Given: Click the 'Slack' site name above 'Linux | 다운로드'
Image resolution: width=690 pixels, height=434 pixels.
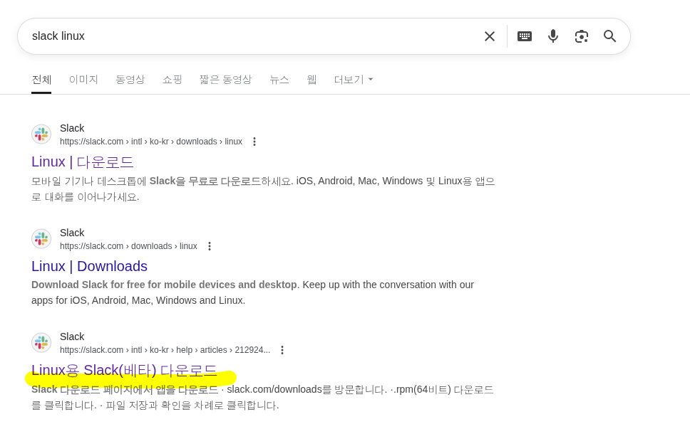Looking at the screenshot, I should (x=72, y=128).
